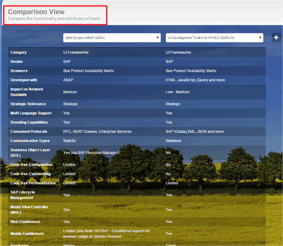Select the Communication Types label
This screenshot has height=246, width=283.
tap(30, 141)
